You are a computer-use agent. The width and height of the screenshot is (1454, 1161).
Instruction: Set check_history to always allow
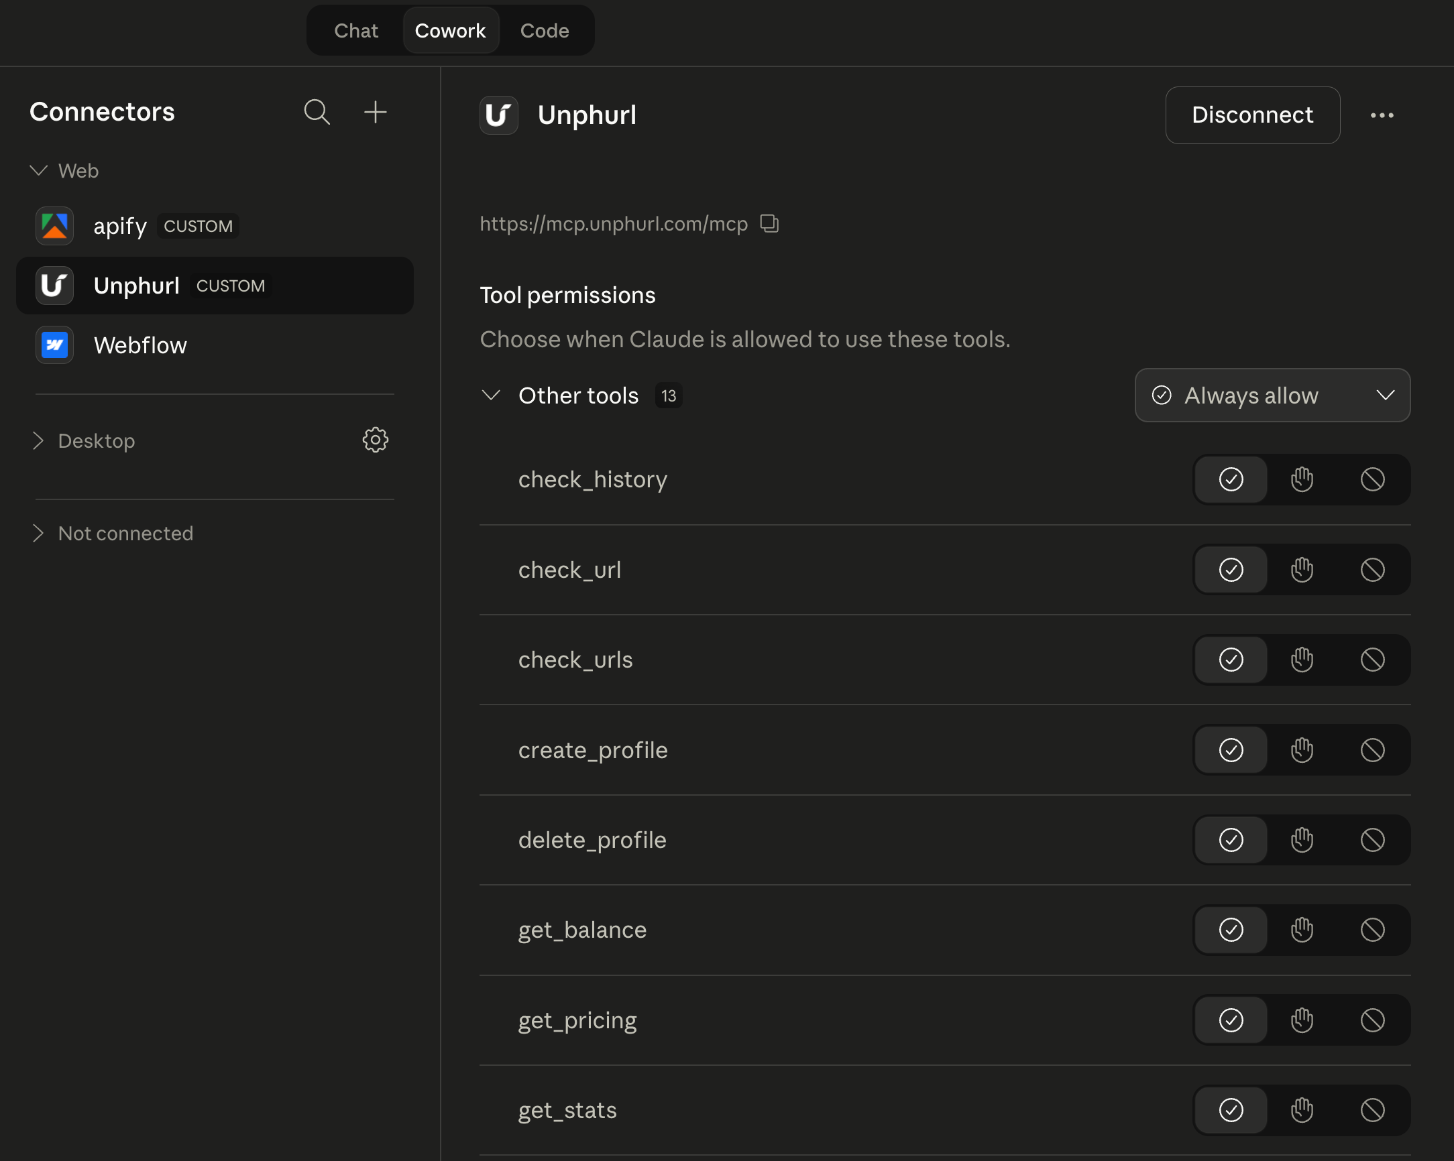tap(1231, 479)
